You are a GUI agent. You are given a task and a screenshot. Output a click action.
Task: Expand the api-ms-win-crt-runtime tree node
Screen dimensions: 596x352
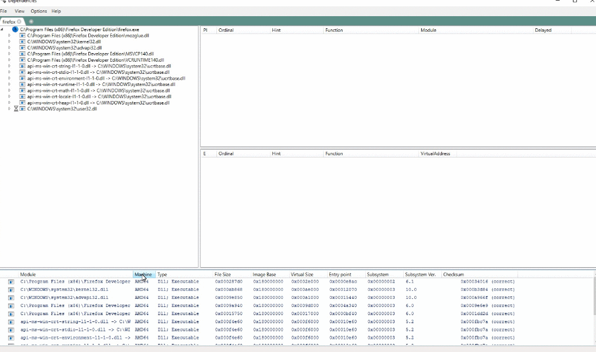coord(9,84)
